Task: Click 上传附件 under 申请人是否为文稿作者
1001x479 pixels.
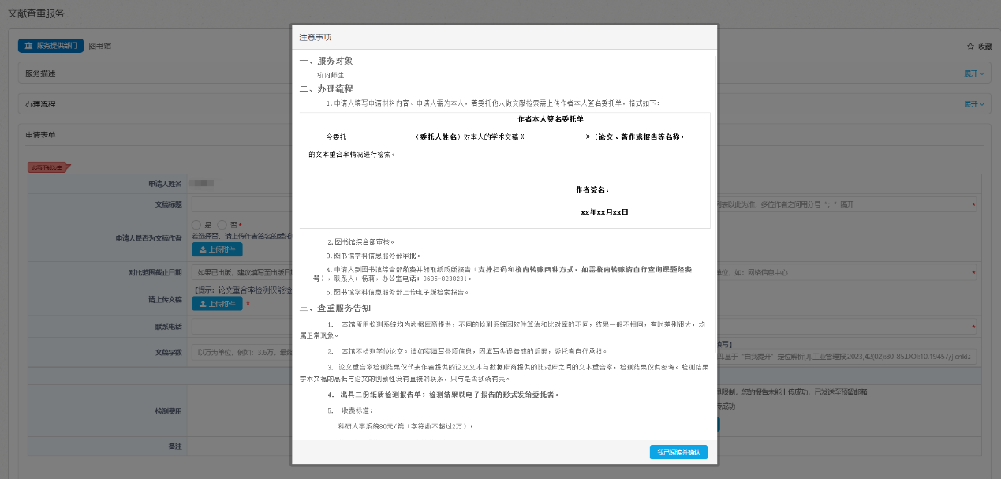Action: [x=217, y=249]
